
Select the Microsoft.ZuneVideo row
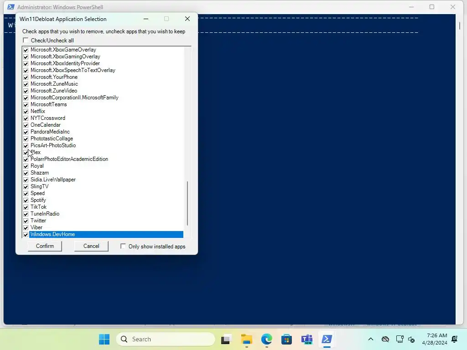(x=103, y=91)
